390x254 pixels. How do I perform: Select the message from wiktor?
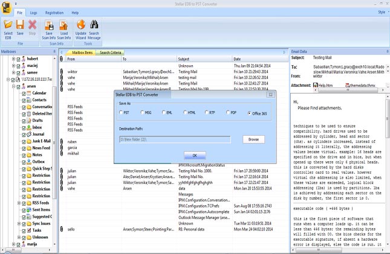pos(172,72)
